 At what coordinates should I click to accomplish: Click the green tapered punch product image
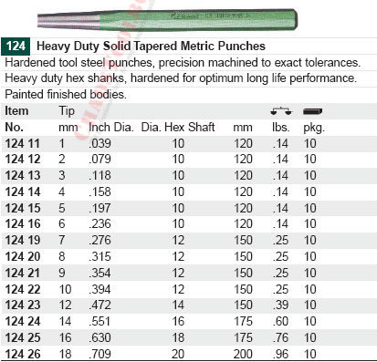click(167, 19)
